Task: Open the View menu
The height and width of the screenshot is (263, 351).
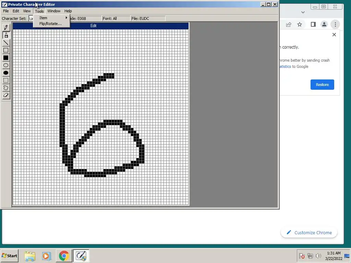Action: point(27,11)
